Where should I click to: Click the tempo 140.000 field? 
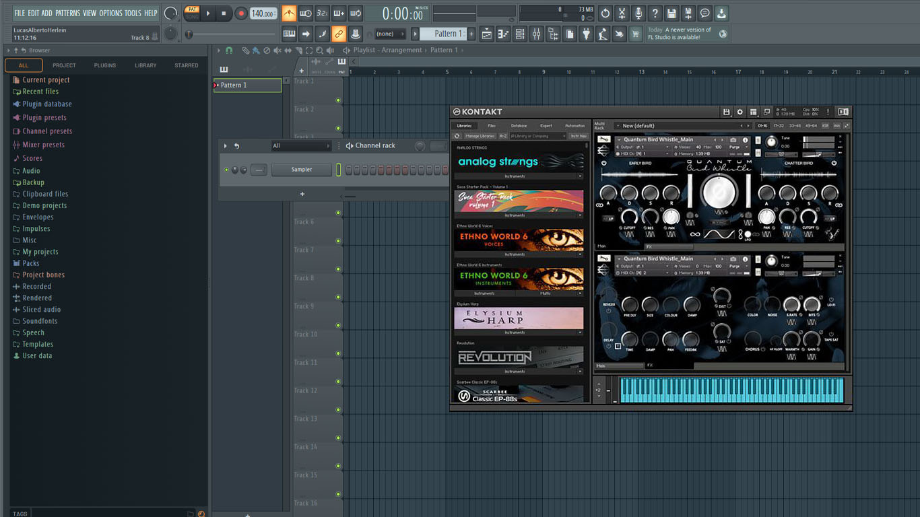[x=263, y=13]
